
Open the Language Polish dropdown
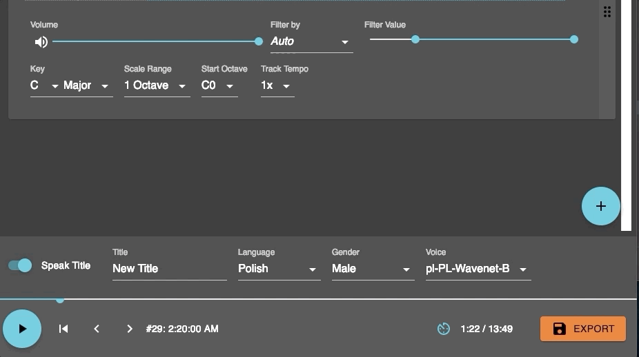[x=279, y=269]
